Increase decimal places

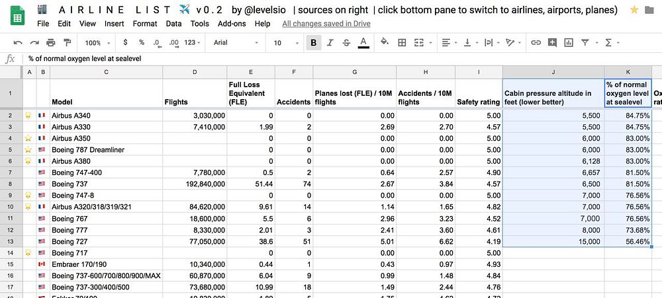173,42
